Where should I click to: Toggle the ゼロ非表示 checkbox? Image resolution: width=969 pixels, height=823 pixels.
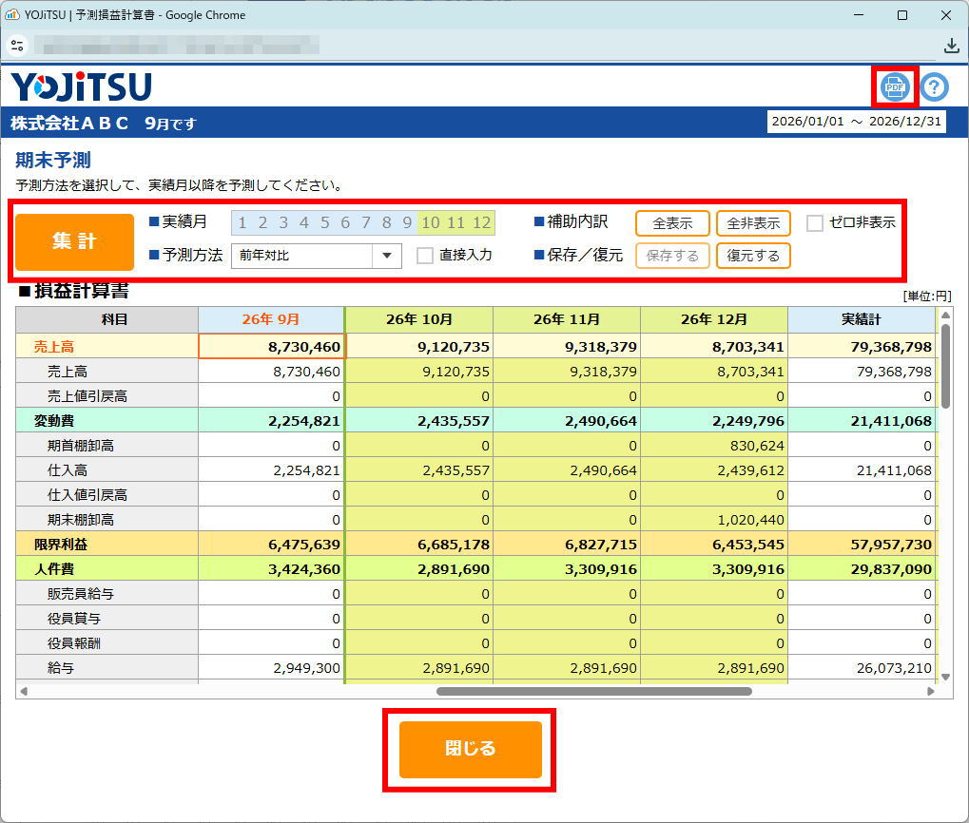815,223
